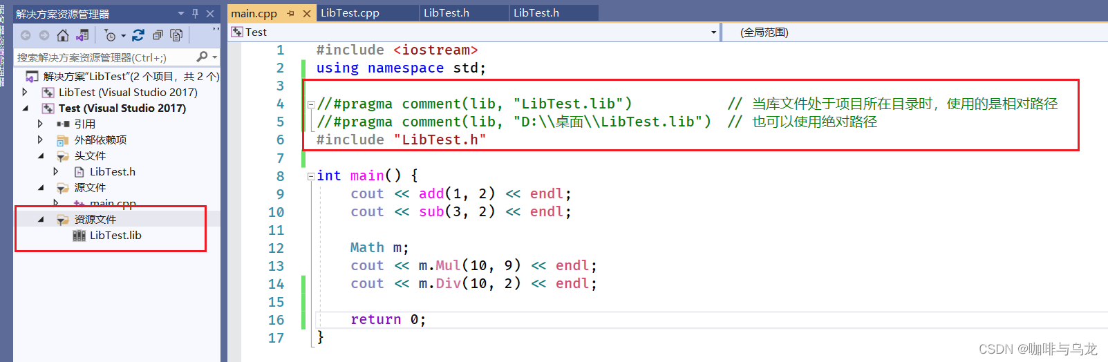
Task: Select LibTest.h under header files
Action: [x=112, y=171]
